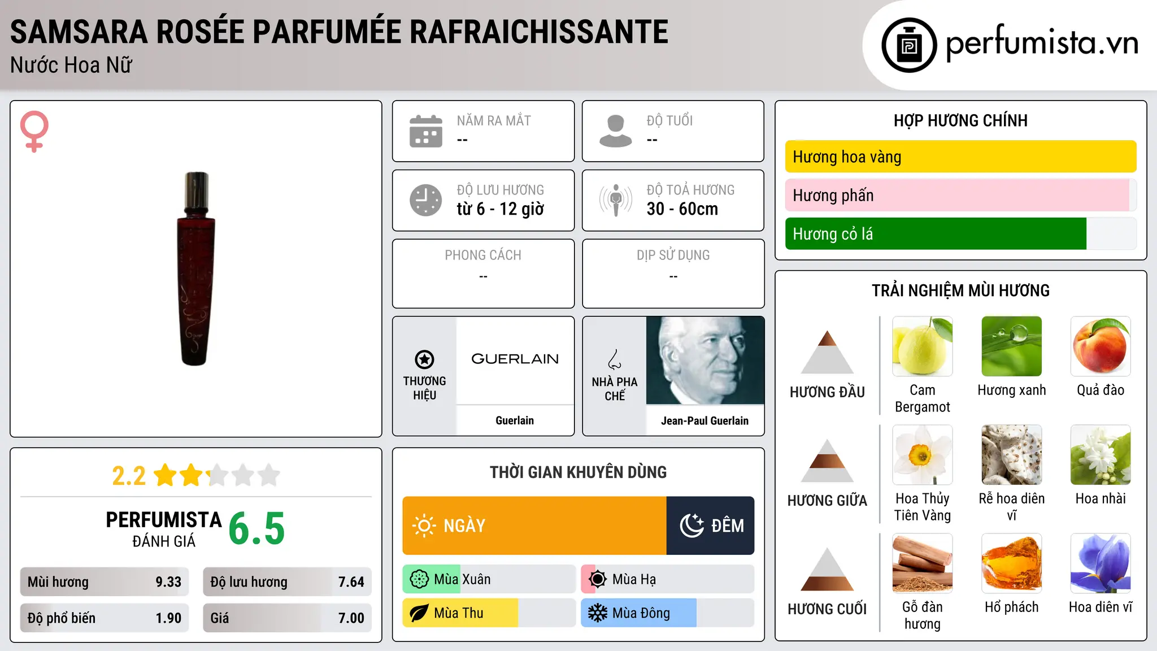
Task: Click the person icon beside Độ tuổi
Action: click(616, 131)
